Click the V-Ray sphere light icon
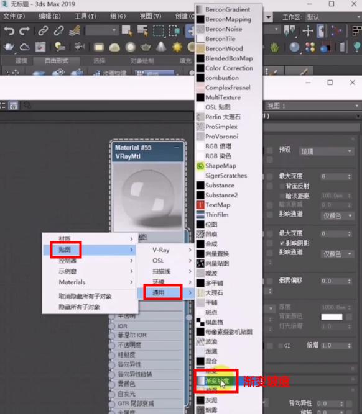This screenshot has width=362, height=414. 130,47
